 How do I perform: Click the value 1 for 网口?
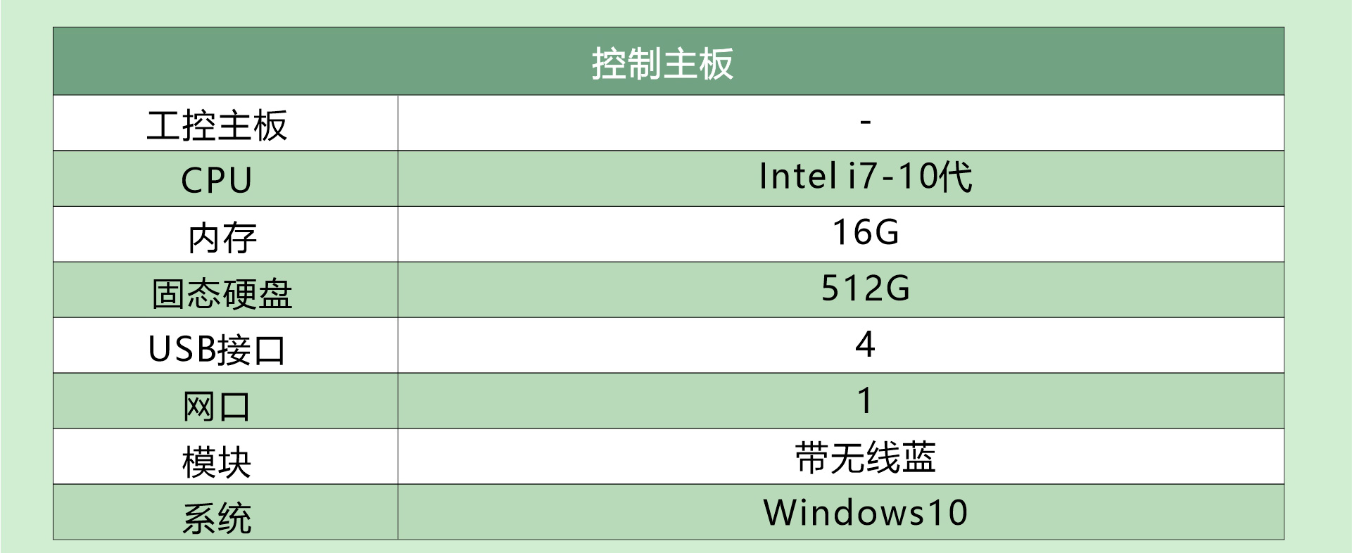(x=866, y=401)
